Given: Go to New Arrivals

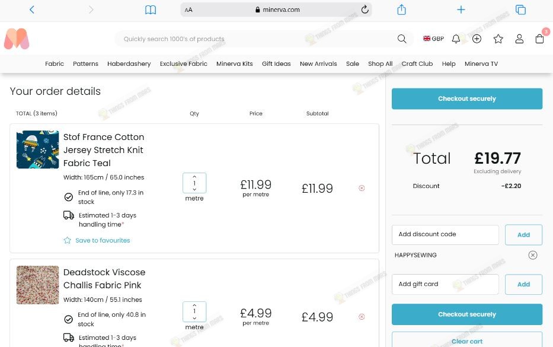Looking at the screenshot, I should [x=318, y=63].
